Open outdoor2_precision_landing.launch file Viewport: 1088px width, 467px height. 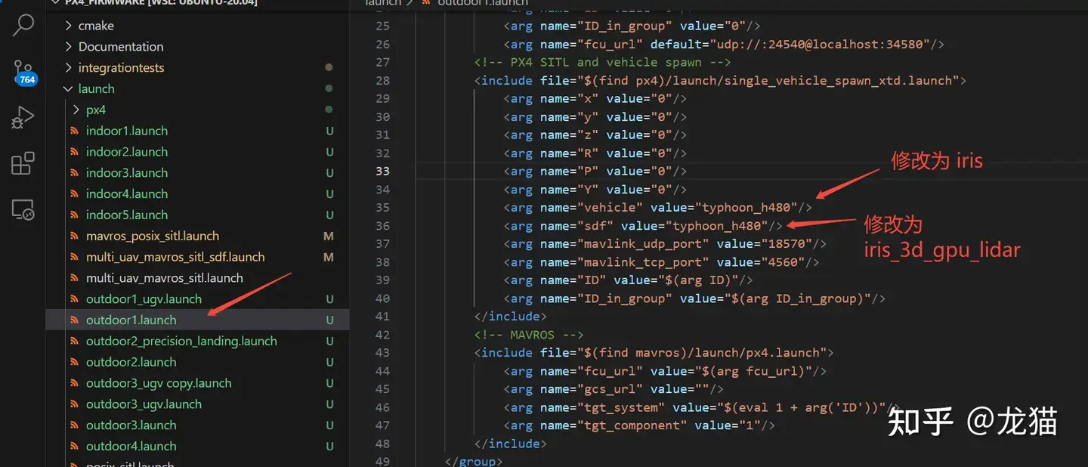pyautogui.click(x=181, y=342)
